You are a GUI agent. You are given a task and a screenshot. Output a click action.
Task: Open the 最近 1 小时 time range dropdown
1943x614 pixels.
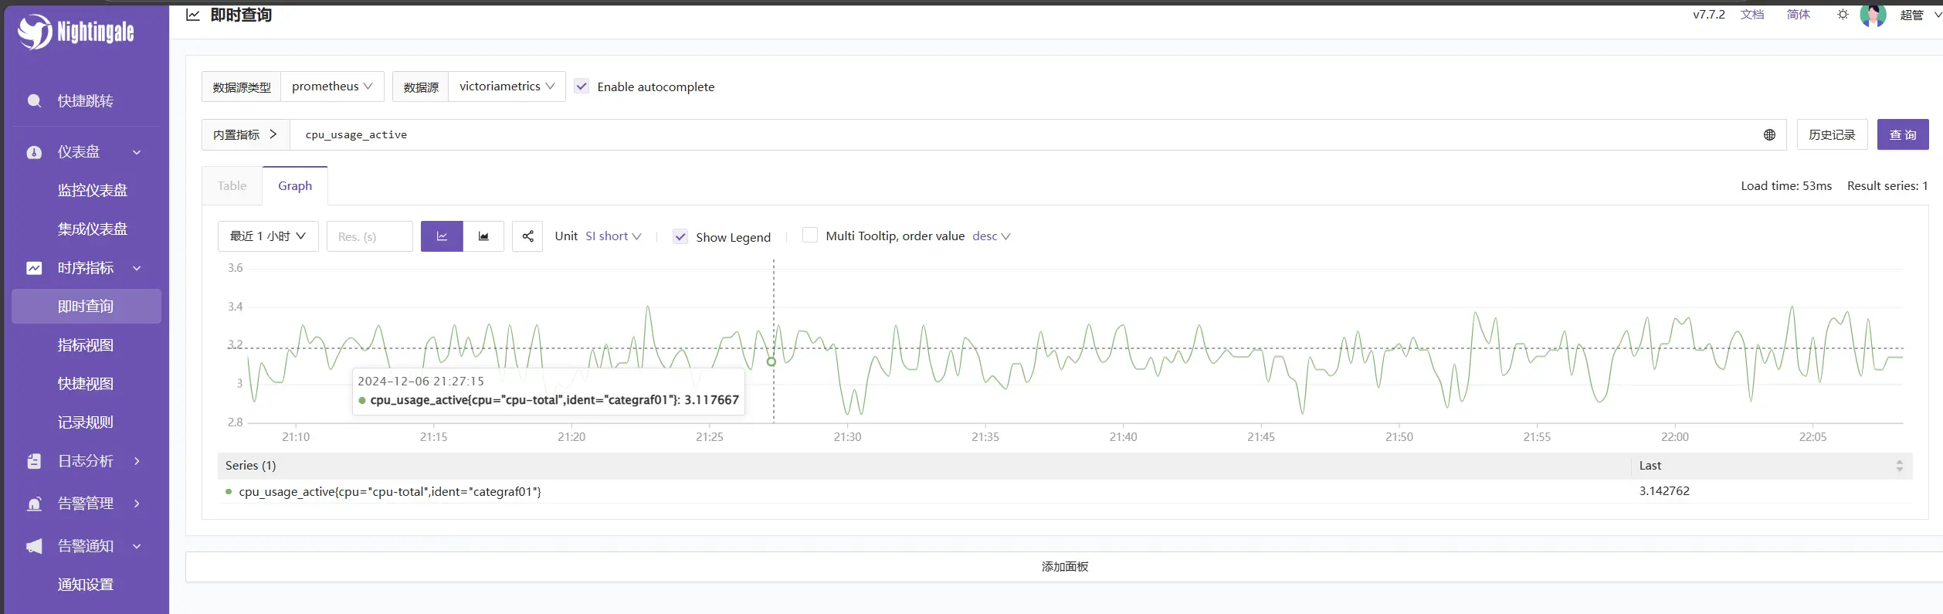pos(268,236)
